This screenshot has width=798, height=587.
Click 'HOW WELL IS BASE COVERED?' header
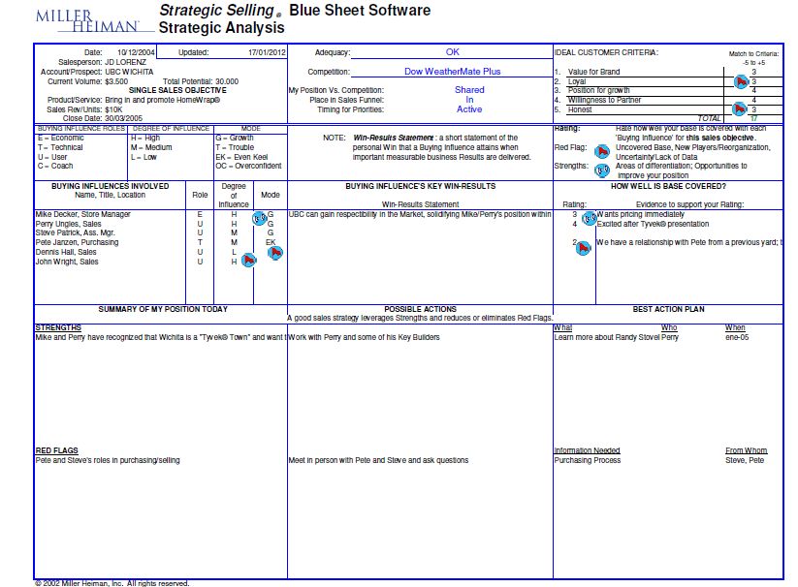tap(668, 187)
